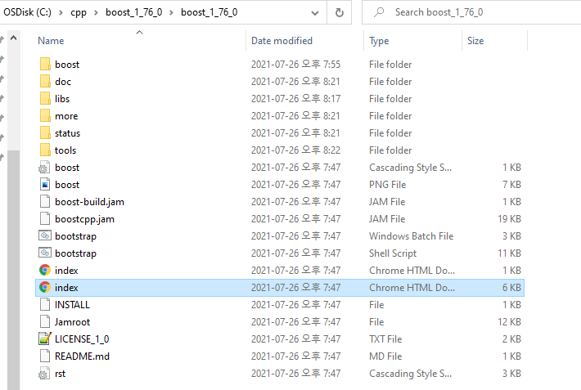This screenshot has height=390, width=581.
Task: Sort files by Date modified column
Action: click(281, 41)
